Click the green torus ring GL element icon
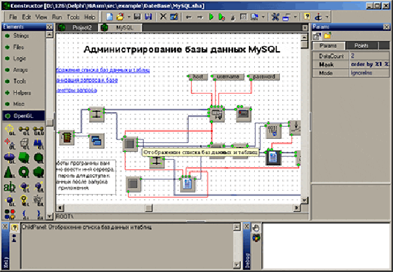This screenshot has width=393, height=272. pyautogui.click(x=24, y=172)
